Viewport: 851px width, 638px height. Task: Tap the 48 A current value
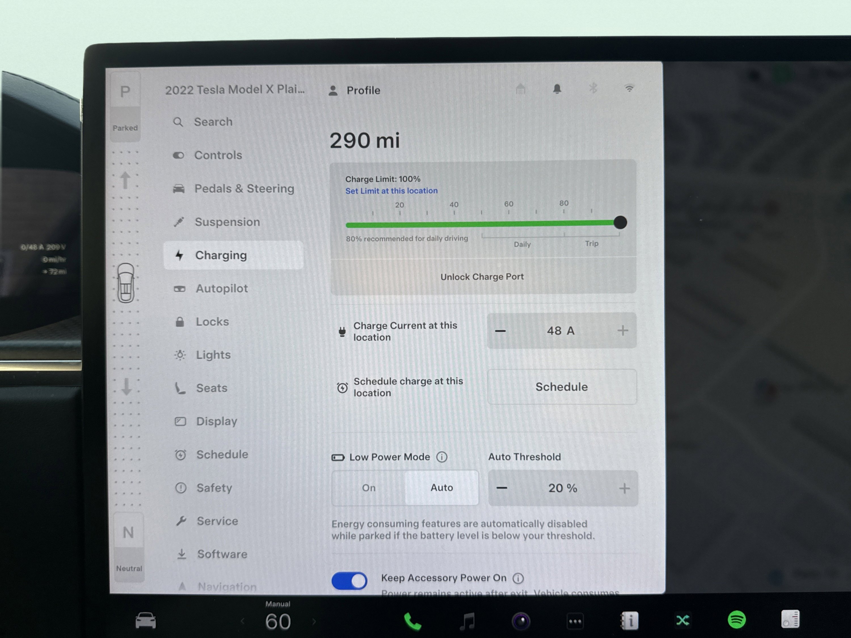(x=561, y=331)
